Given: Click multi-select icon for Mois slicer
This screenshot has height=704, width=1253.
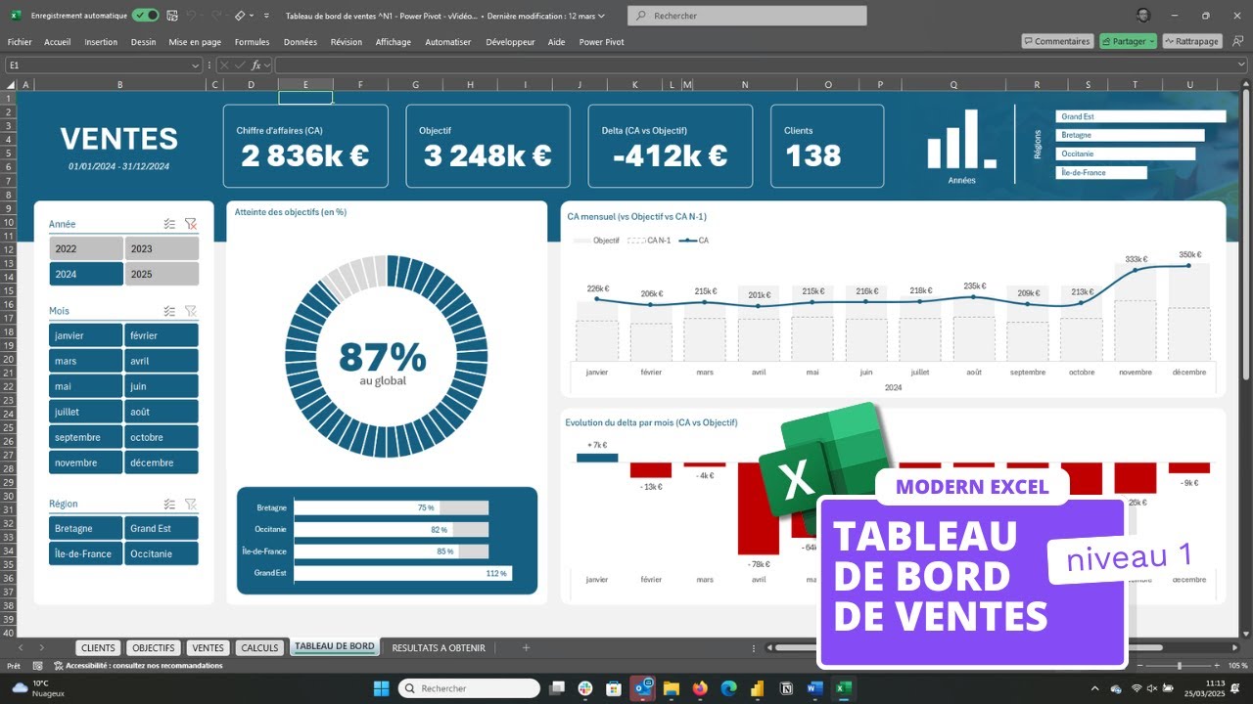Looking at the screenshot, I should tap(169, 311).
